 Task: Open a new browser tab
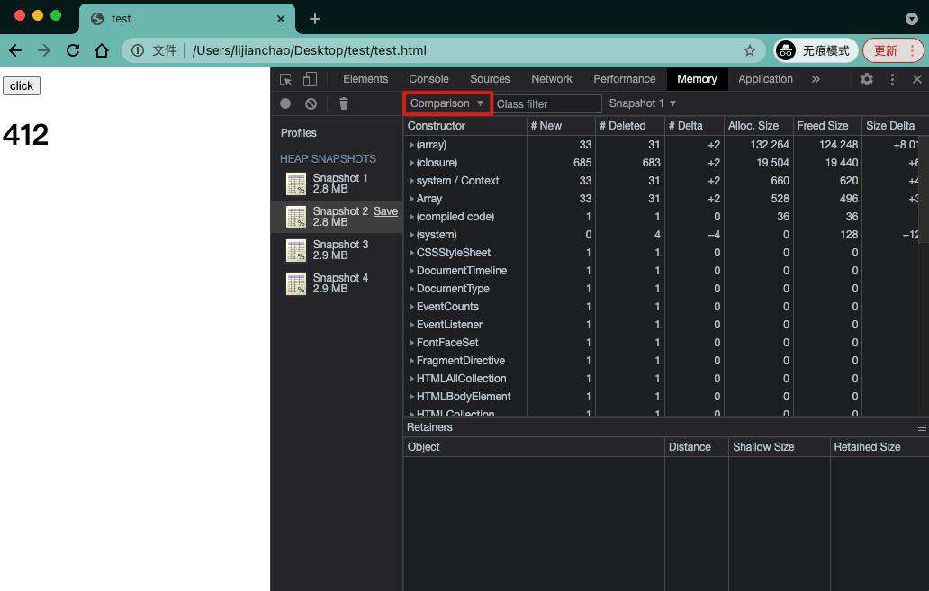314,19
